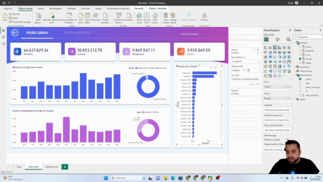Select the Q&A speech bubble visual
The image size is (323, 182).
275,71
